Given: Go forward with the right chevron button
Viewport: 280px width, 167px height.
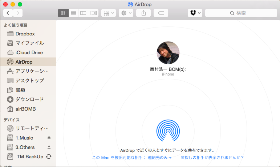Looking at the screenshot, I should pos(18,13).
